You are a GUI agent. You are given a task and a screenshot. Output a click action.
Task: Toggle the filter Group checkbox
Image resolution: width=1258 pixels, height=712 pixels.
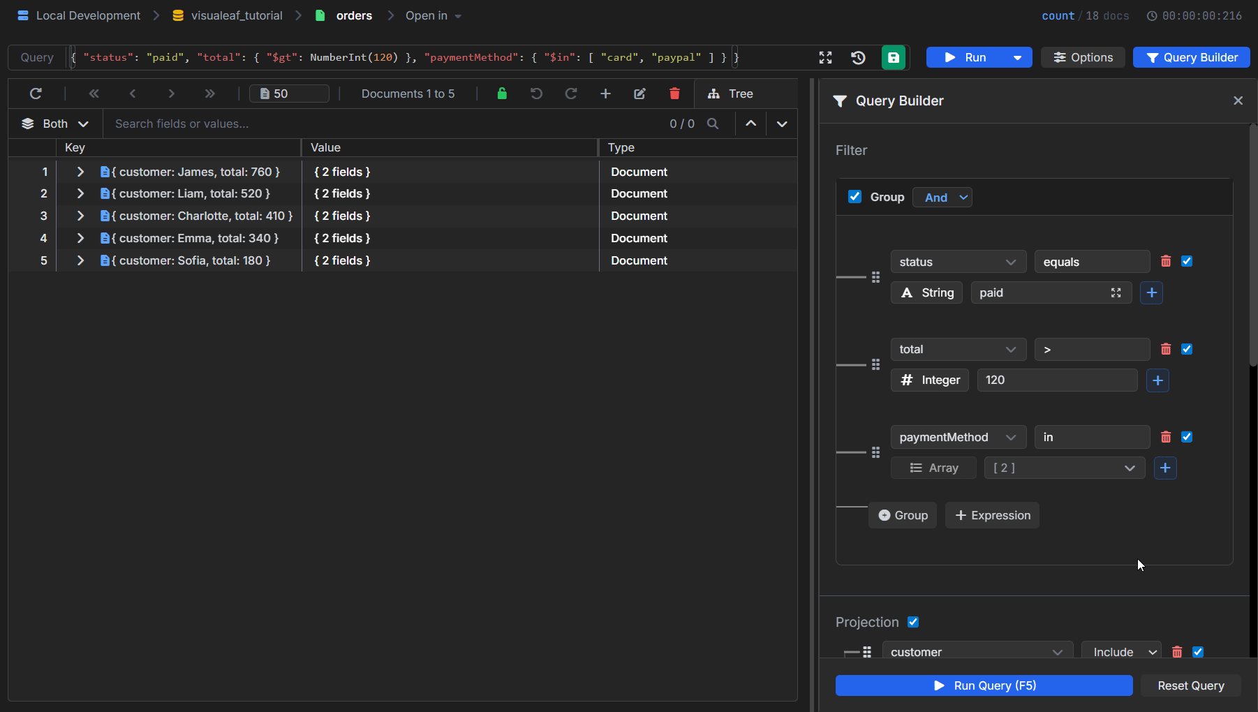pyautogui.click(x=854, y=197)
